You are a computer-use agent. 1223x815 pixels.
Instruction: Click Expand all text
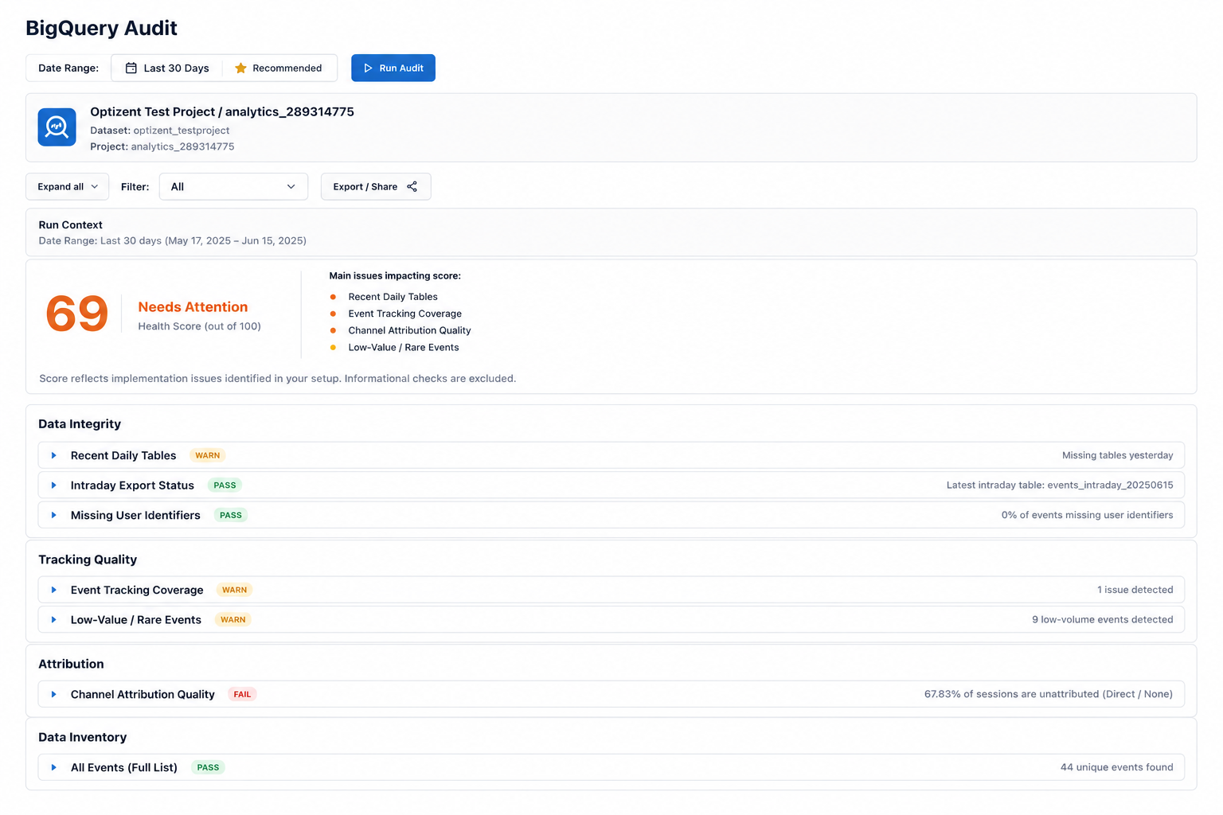pos(61,186)
